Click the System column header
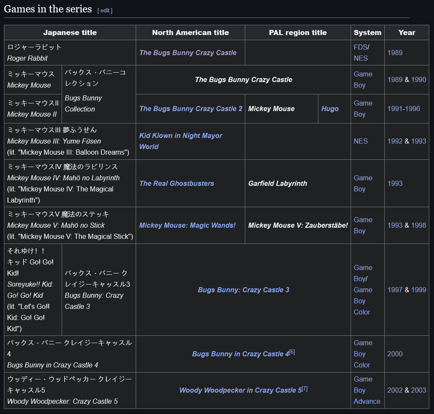Screen dimensions: 434x414 [367, 32]
